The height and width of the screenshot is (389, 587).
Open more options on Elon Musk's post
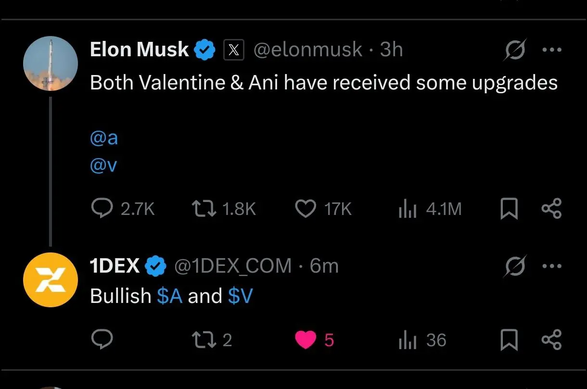tap(551, 50)
